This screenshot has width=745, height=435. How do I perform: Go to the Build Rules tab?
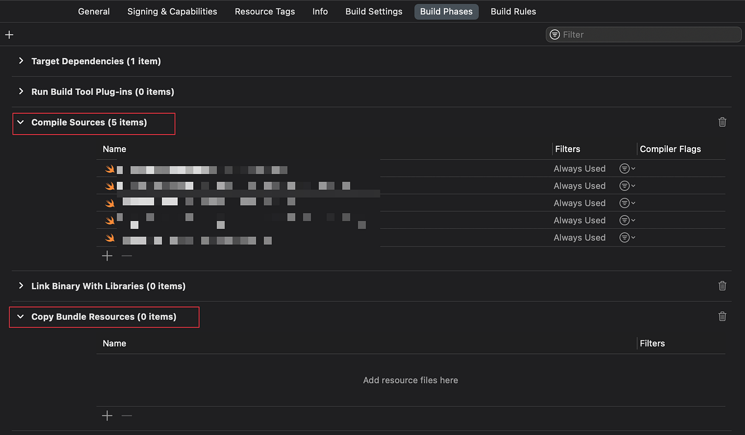click(513, 11)
